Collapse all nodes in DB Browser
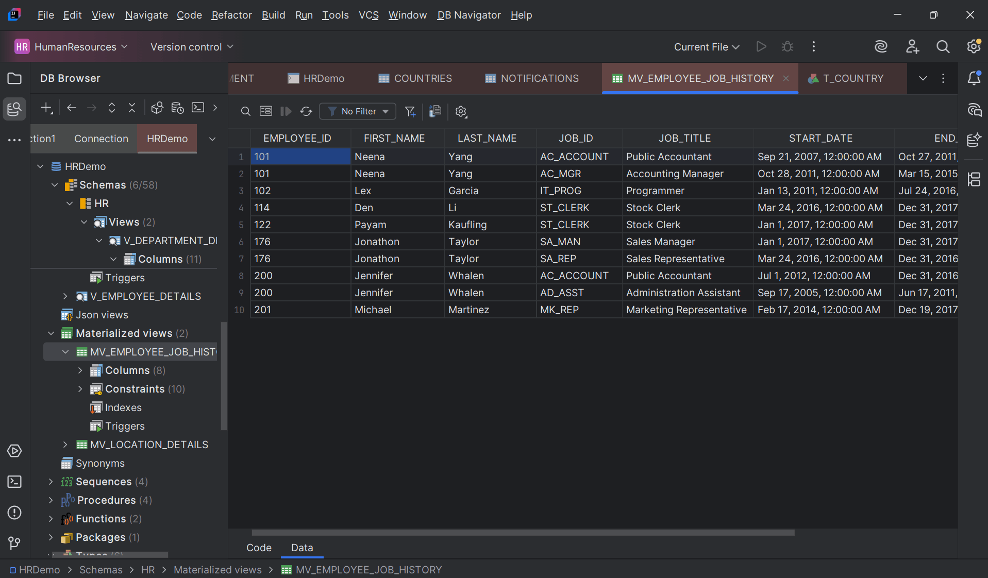This screenshot has height=578, width=988. (x=132, y=108)
